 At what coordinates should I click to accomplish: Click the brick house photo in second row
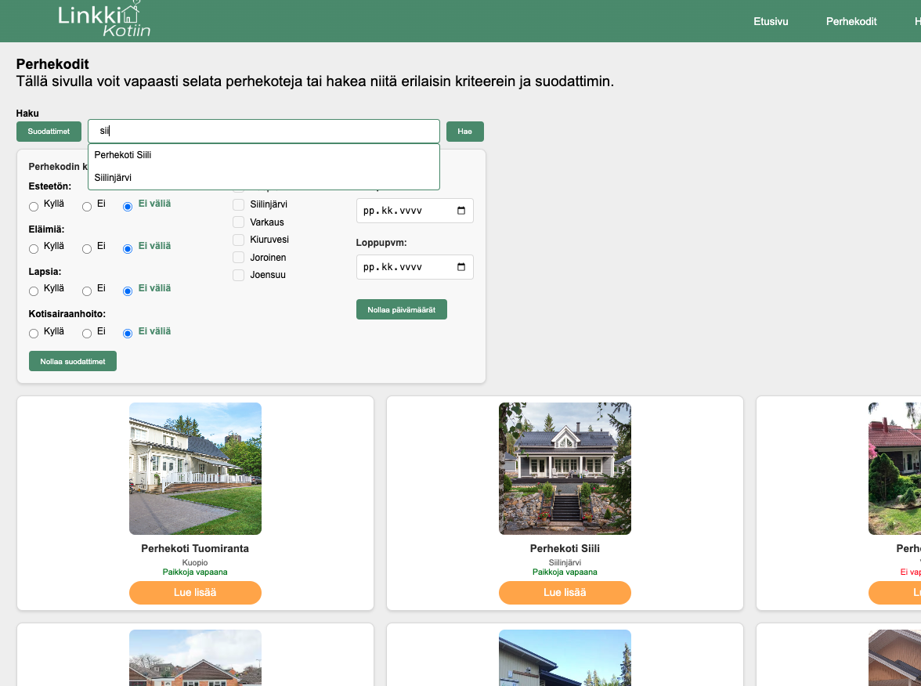[x=195, y=658]
